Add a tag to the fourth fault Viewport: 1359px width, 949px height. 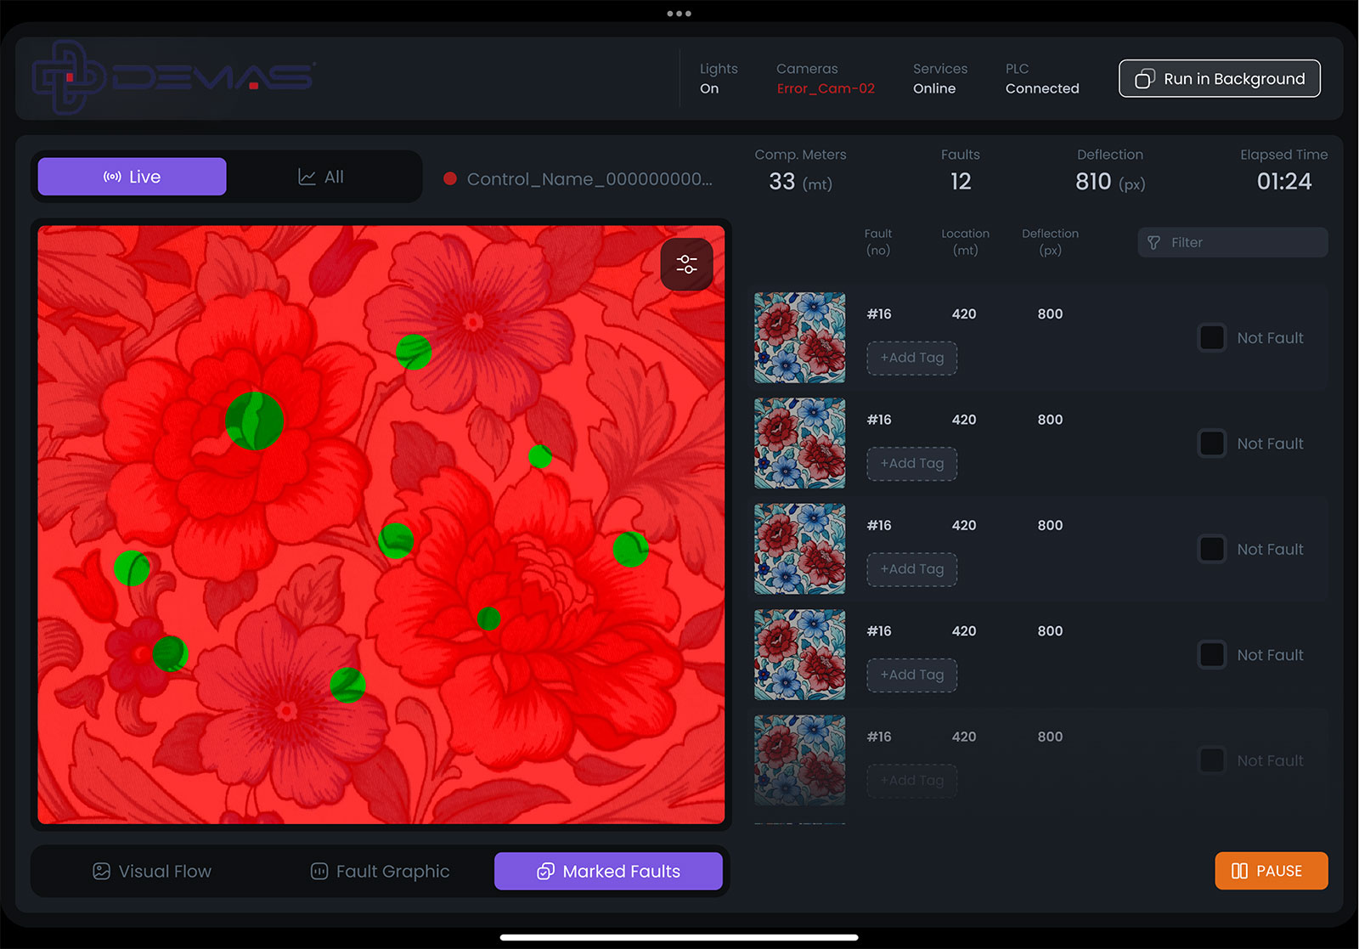coord(911,675)
